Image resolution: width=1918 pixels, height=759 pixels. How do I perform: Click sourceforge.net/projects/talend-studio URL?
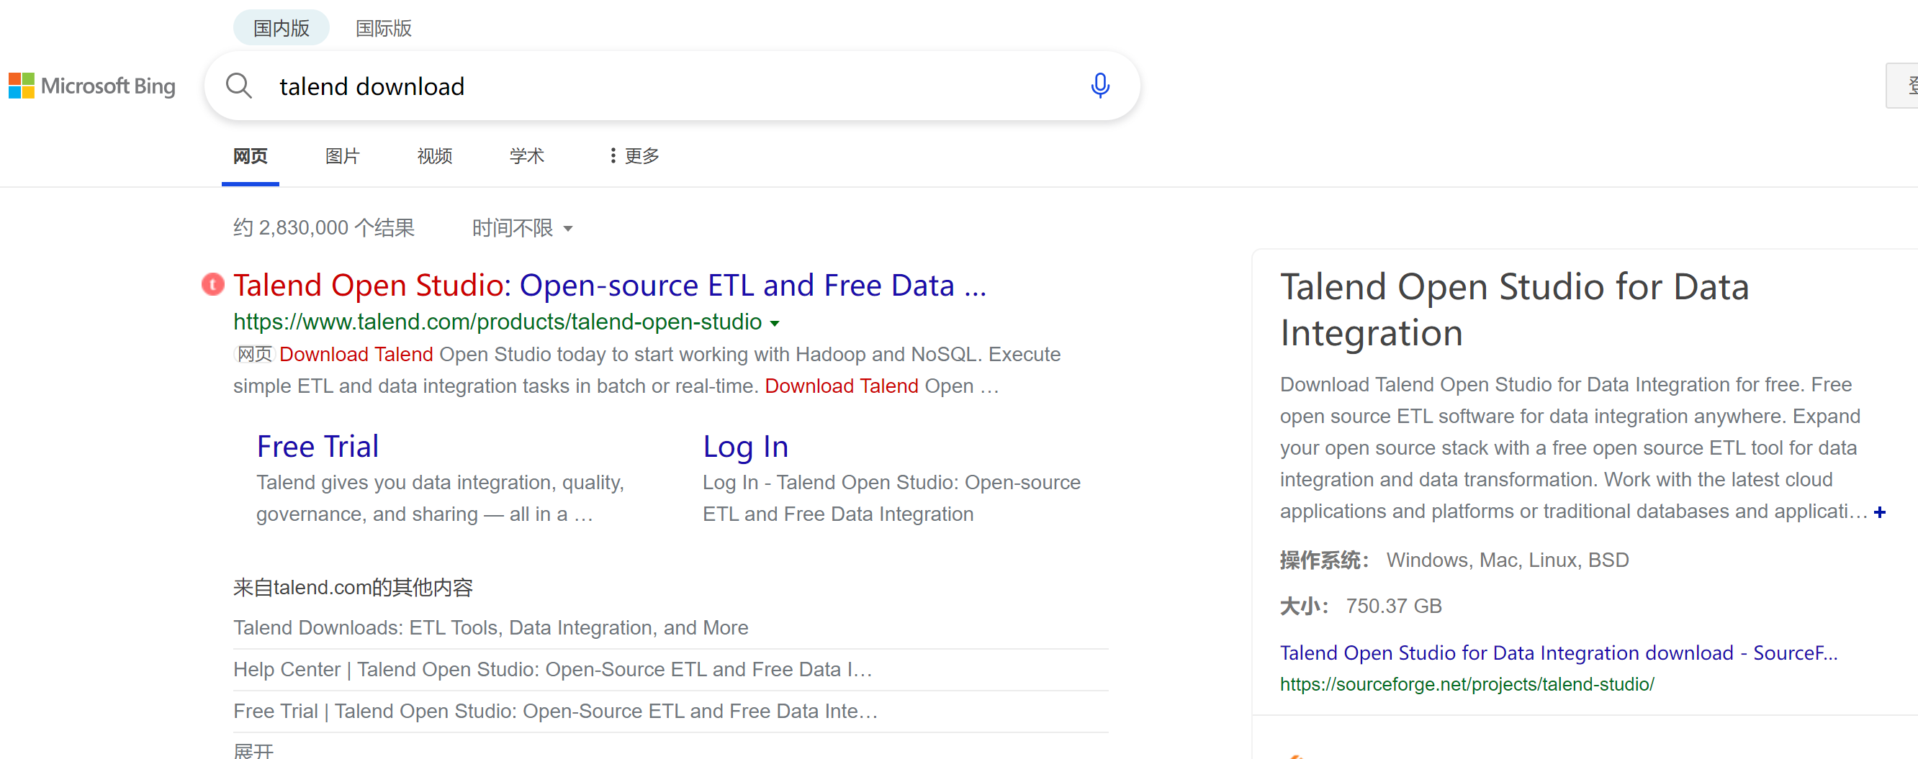click(x=1467, y=684)
